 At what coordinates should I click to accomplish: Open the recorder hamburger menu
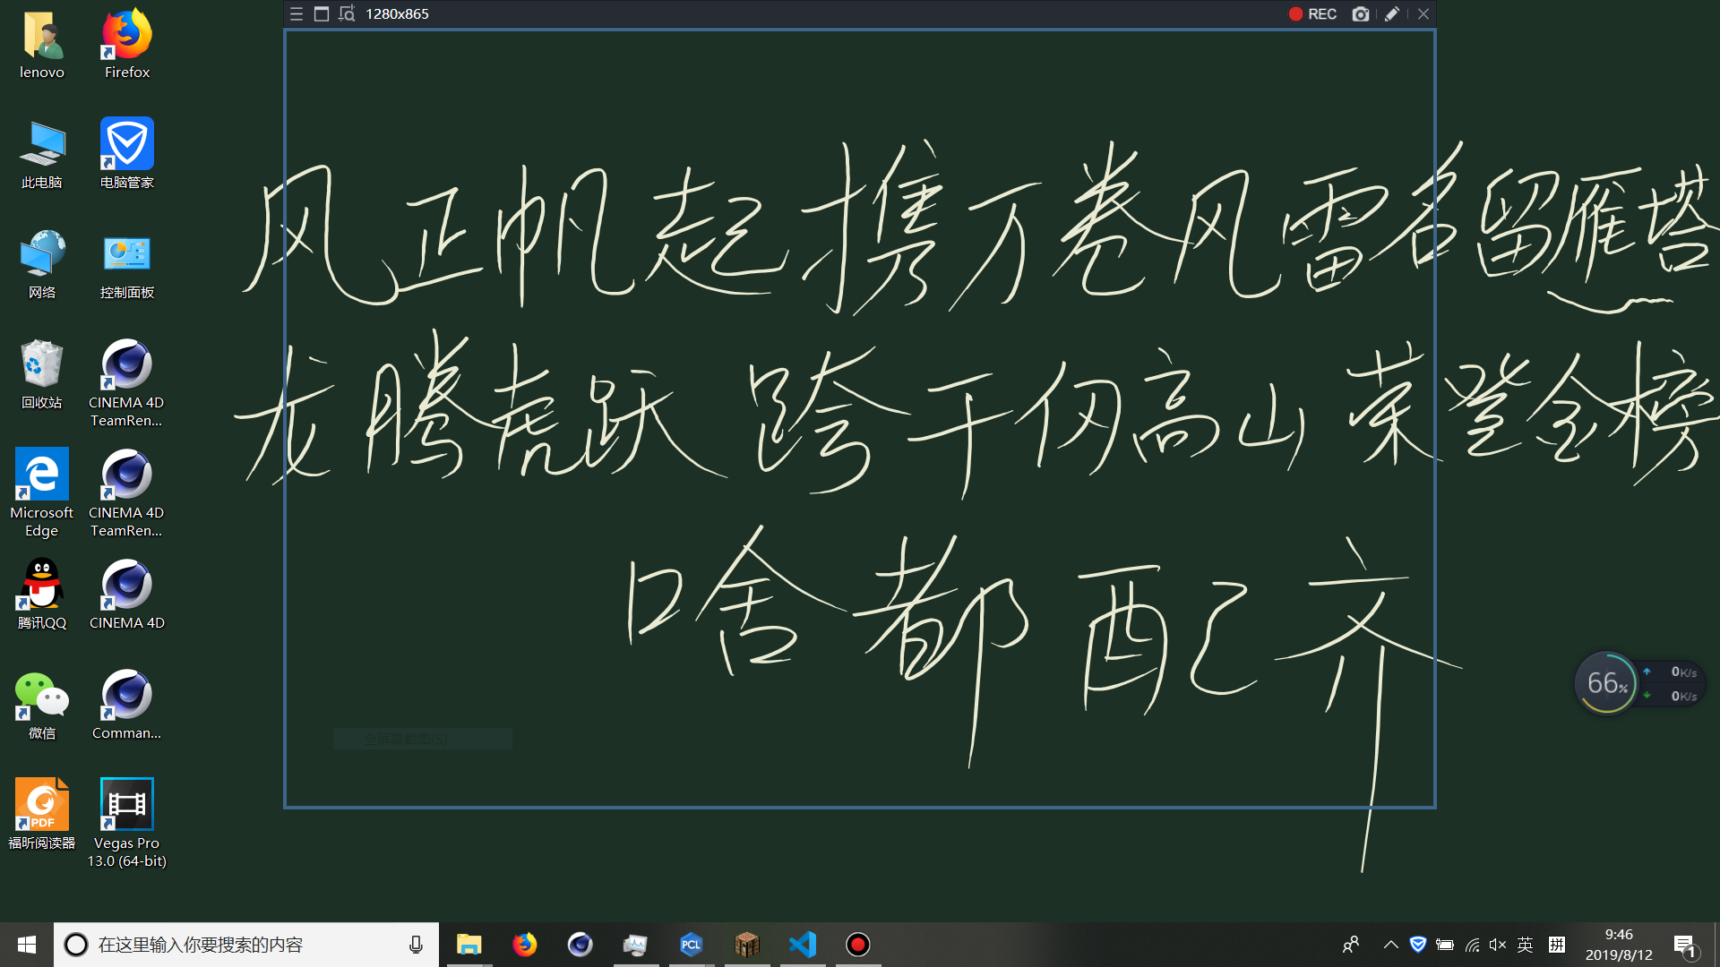tap(297, 14)
